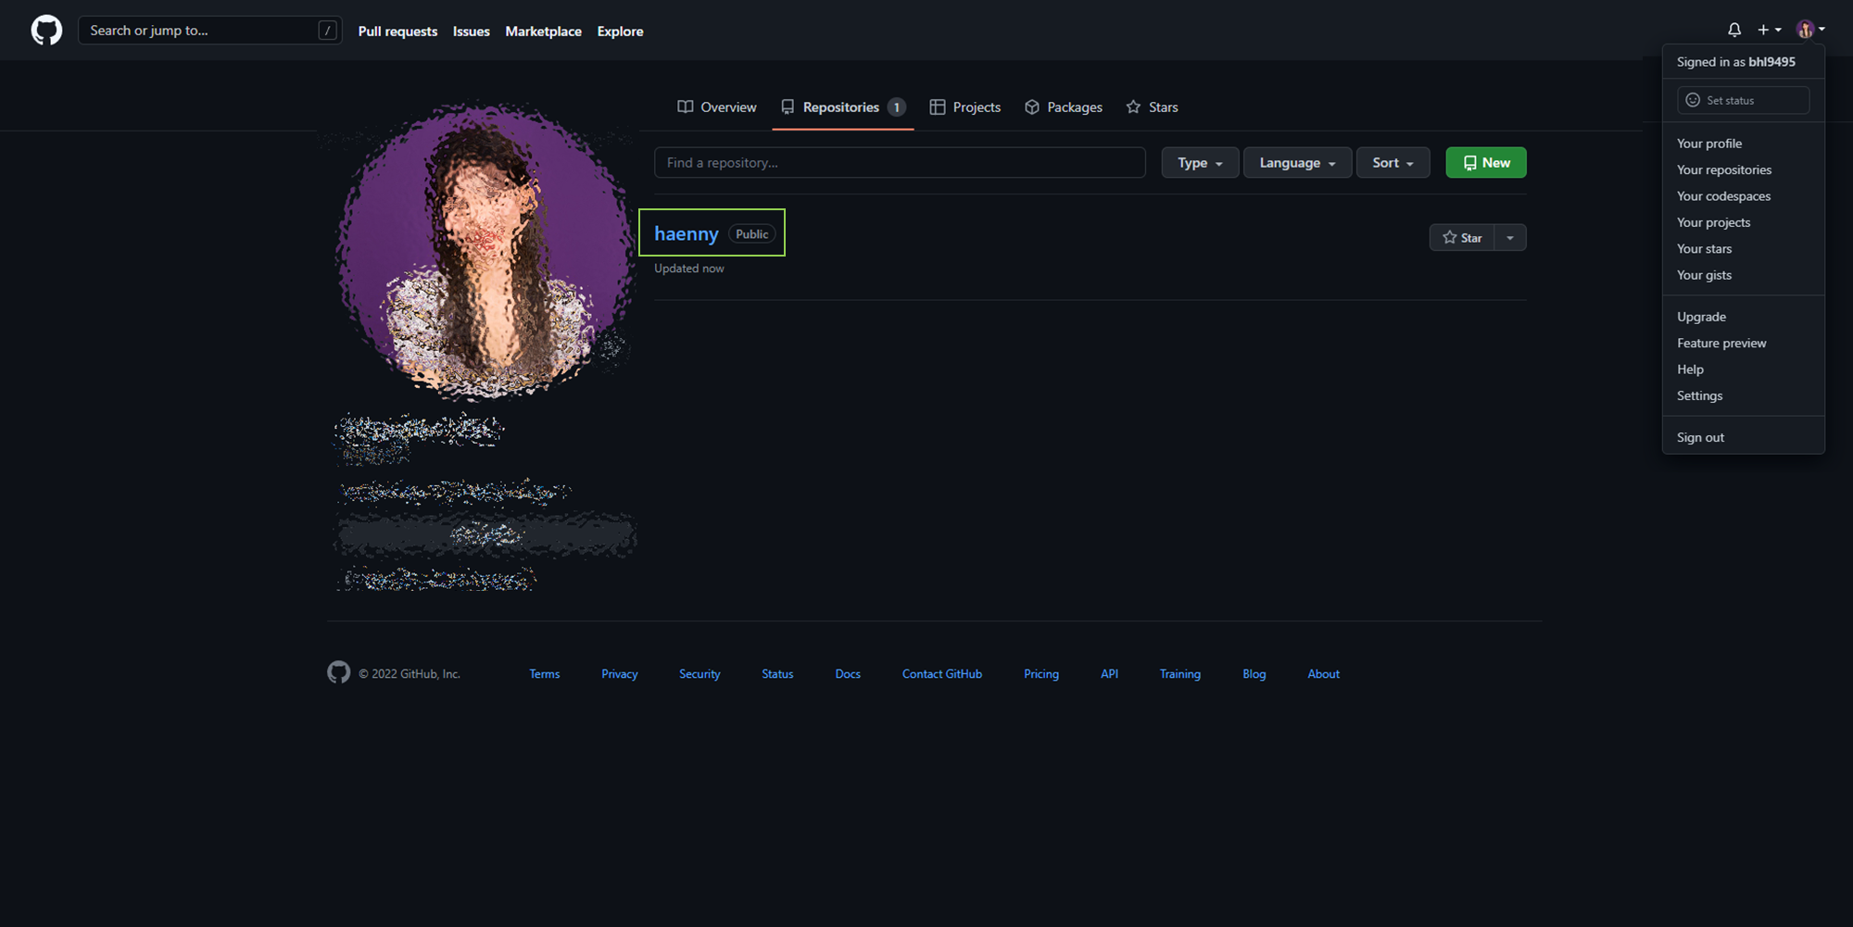Viewport: 1853px width, 927px height.
Task: Click Contact GitHub in footer
Action: point(942,674)
